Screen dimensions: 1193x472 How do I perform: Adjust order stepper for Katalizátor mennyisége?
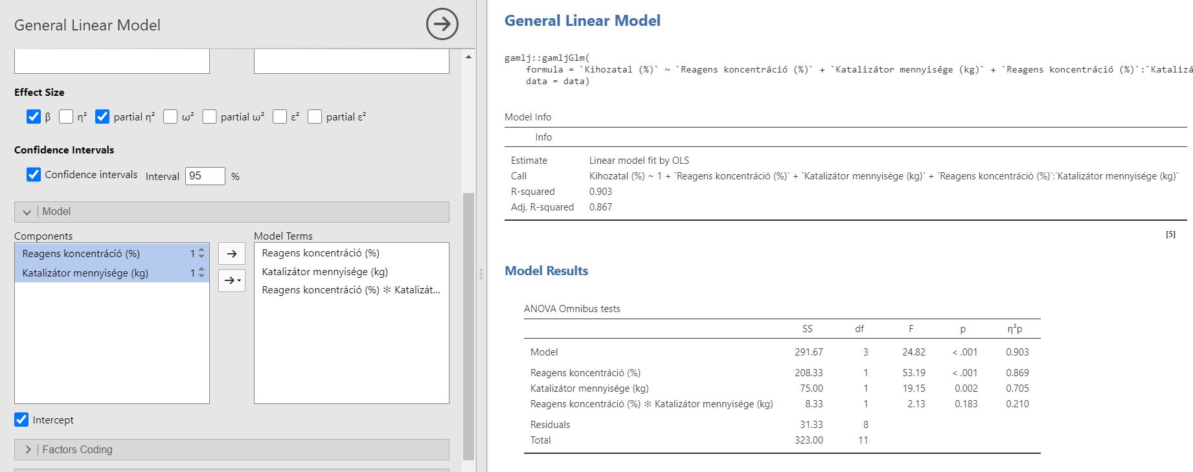tap(201, 273)
